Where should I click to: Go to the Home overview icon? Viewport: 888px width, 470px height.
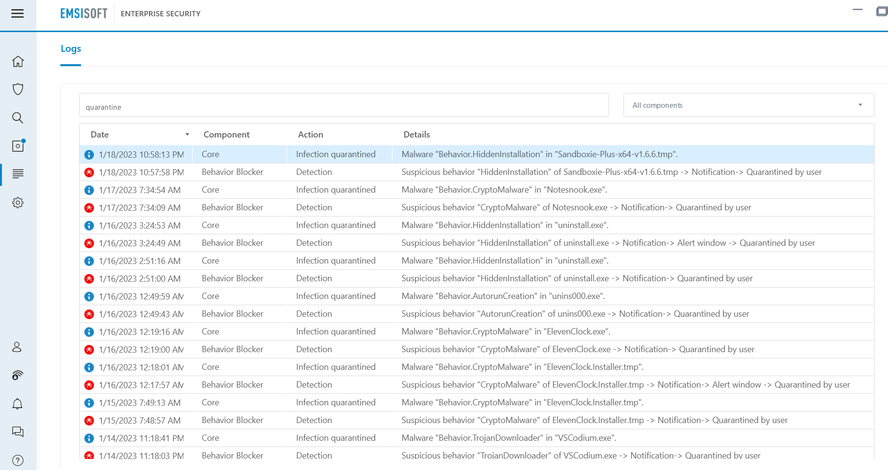point(18,61)
